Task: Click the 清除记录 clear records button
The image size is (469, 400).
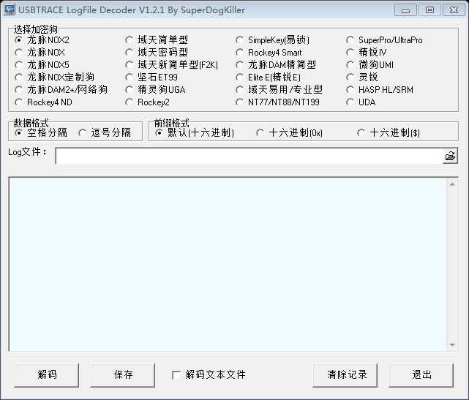Action: coord(345,375)
